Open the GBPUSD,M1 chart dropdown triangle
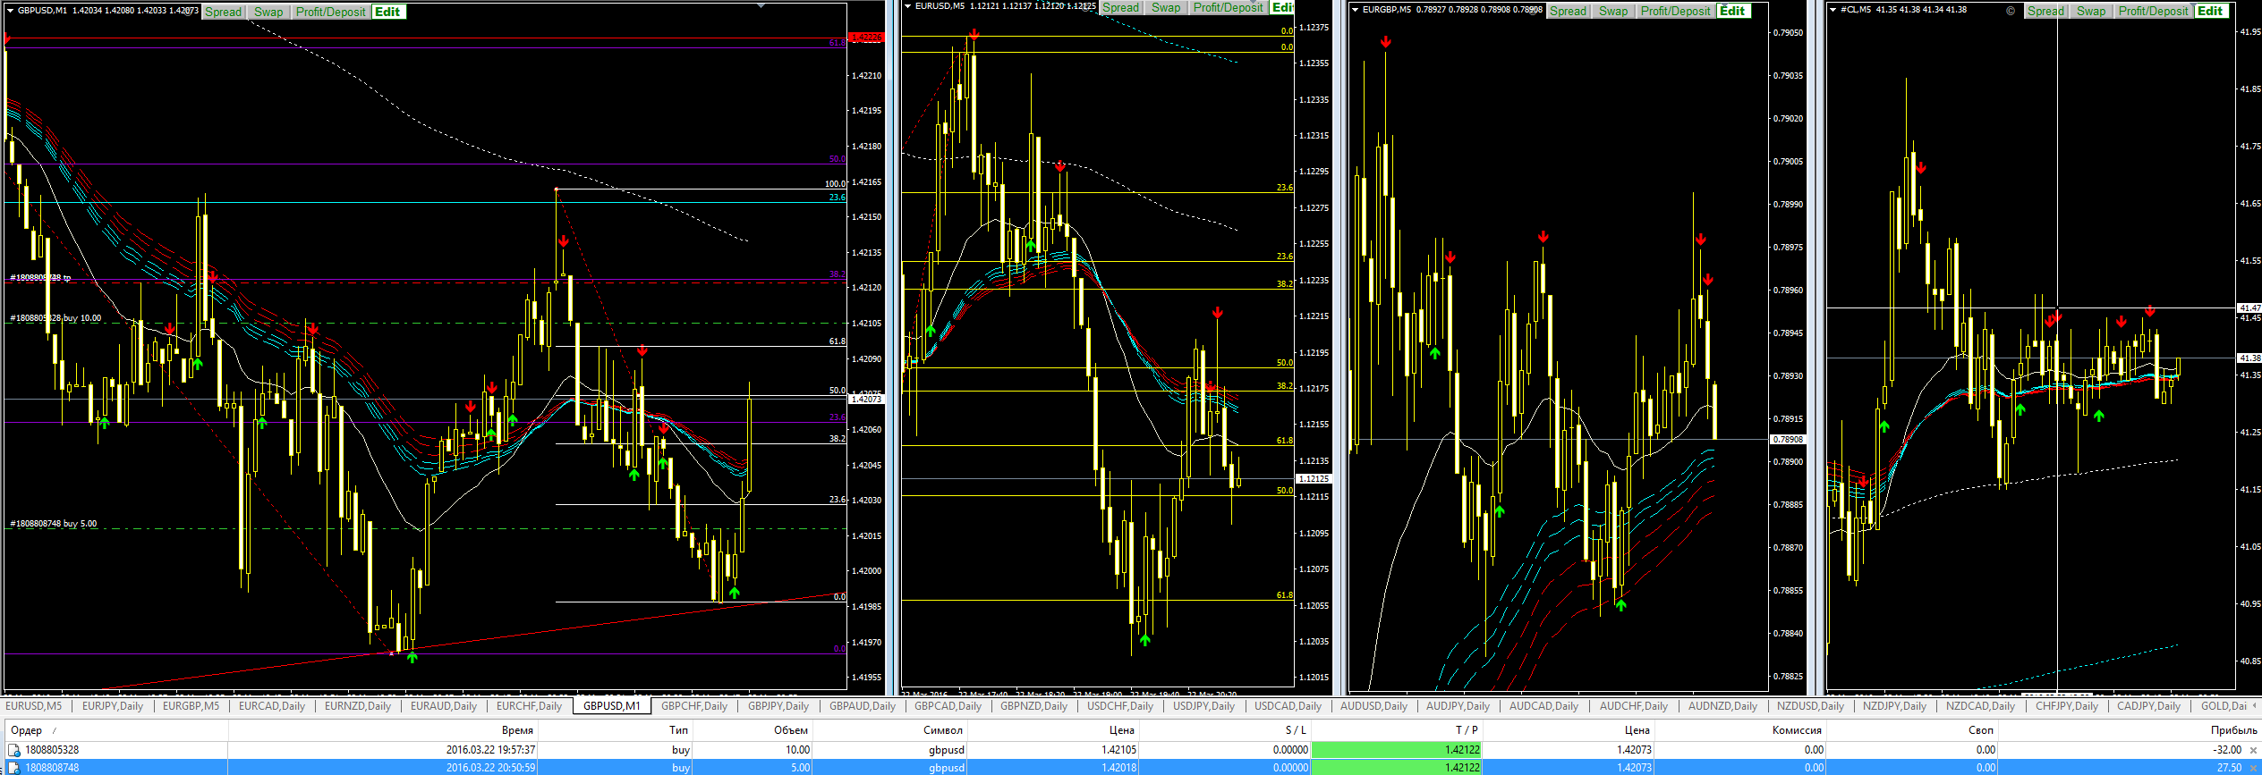This screenshot has width=2262, height=775. point(10,11)
